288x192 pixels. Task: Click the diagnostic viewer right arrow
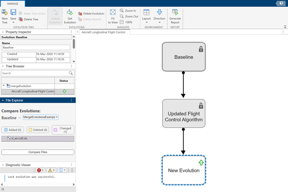pyautogui.click(x=74, y=184)
